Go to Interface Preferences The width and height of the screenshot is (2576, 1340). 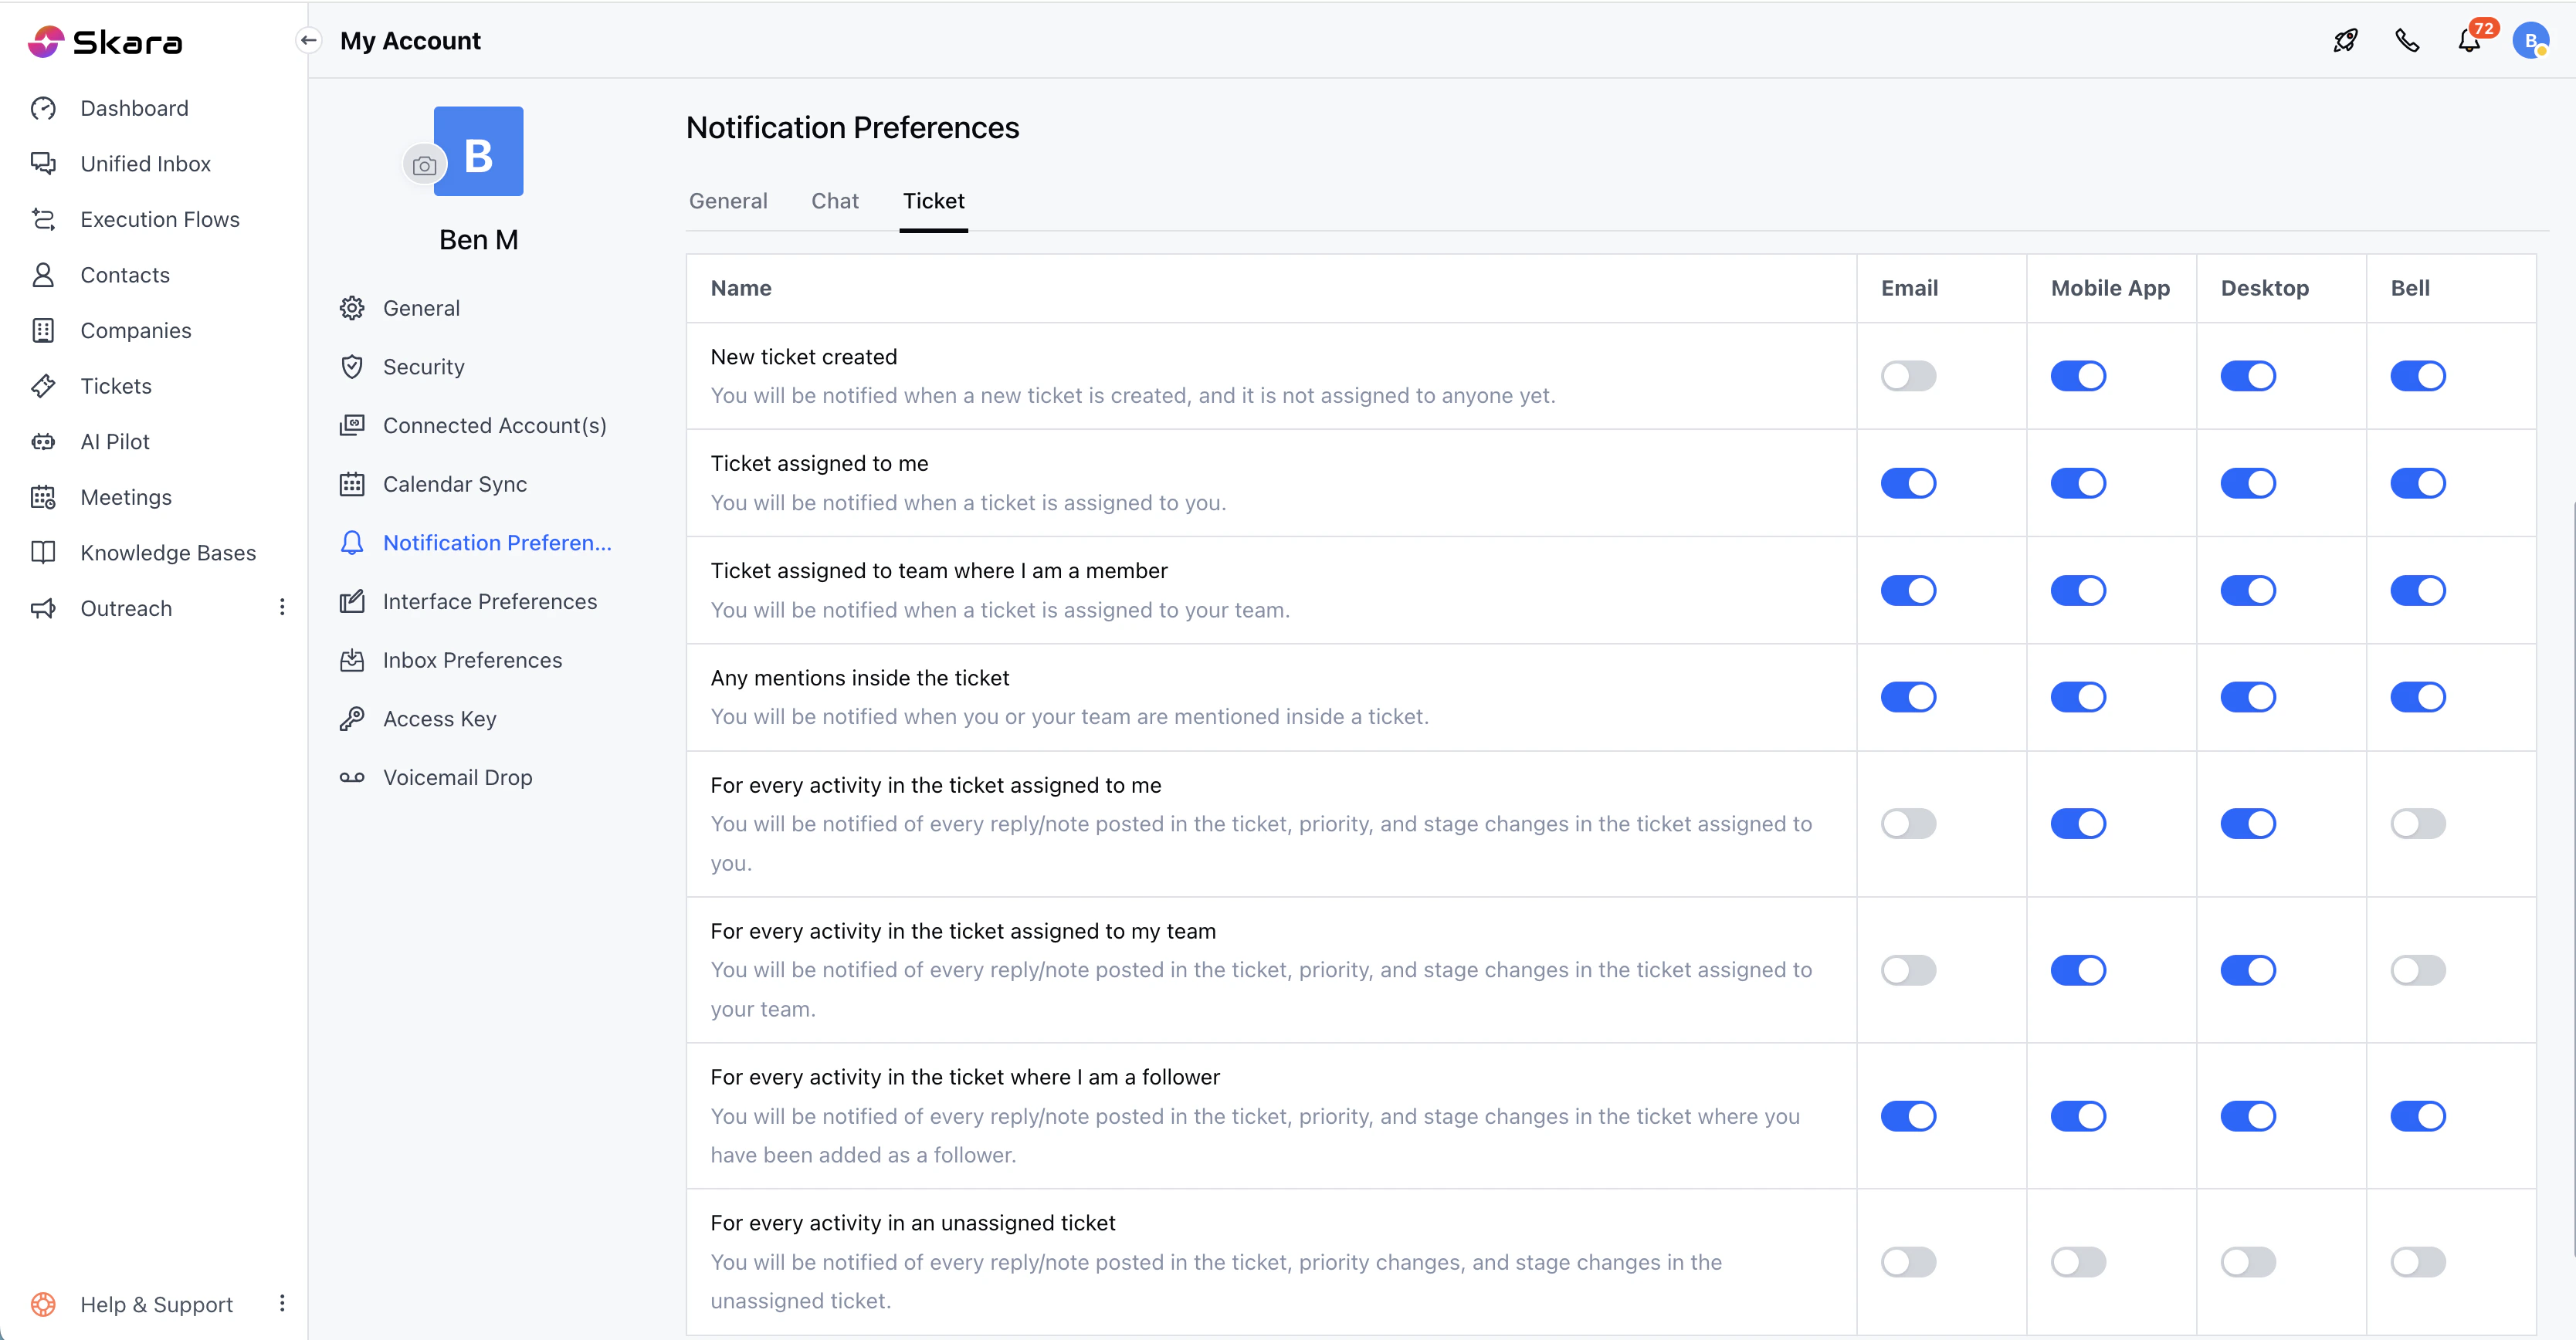click(489, 601)
